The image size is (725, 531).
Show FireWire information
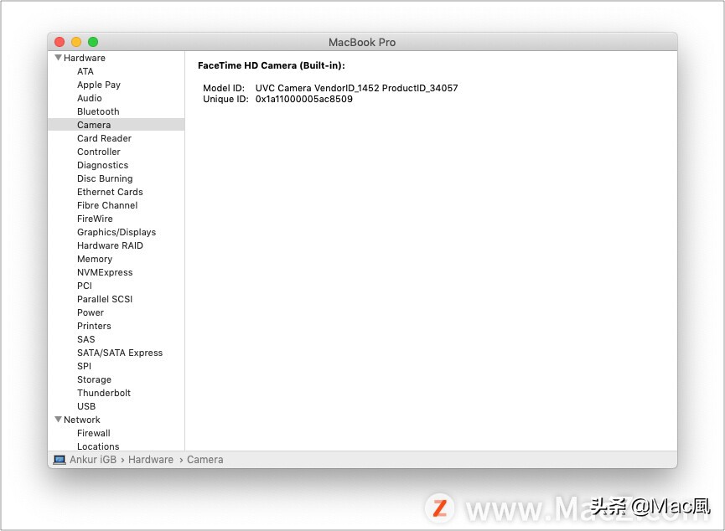pos(95,219)
